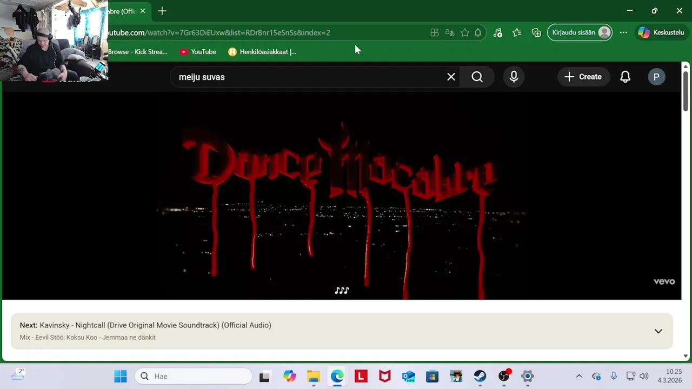Click the system tray microphone icon

pyautogui.click(x=614, y=376)
